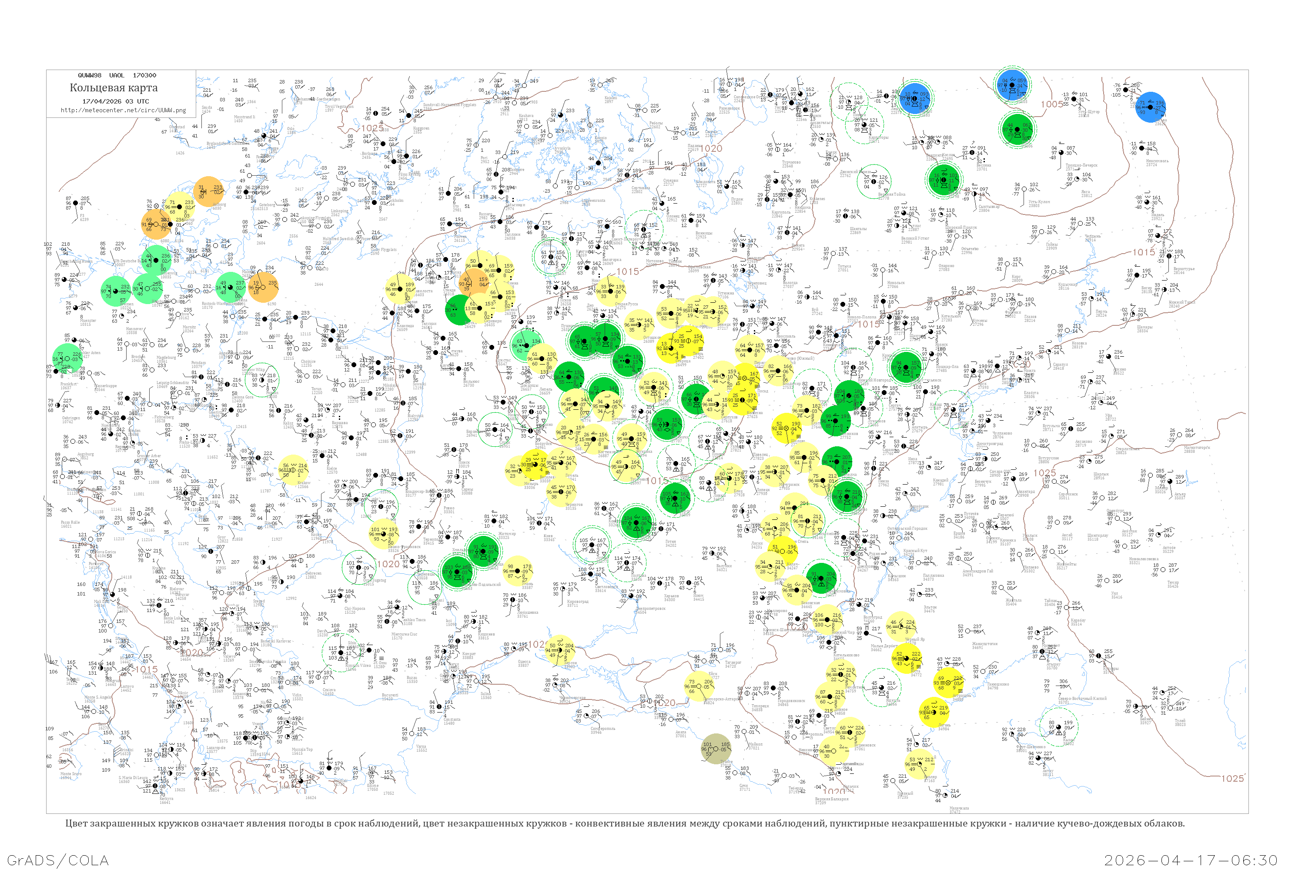
Task: Click the 'Сочи' station label
Action: pos(745,785)
